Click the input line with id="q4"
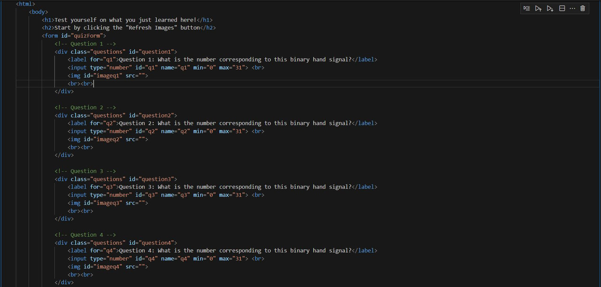 pyautogui.click(x=166, y=259)
